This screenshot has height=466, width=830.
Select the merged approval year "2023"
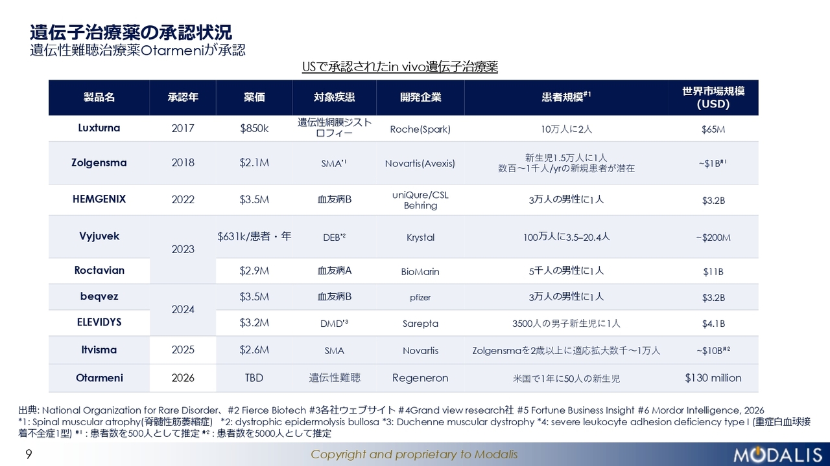(183, 249)
